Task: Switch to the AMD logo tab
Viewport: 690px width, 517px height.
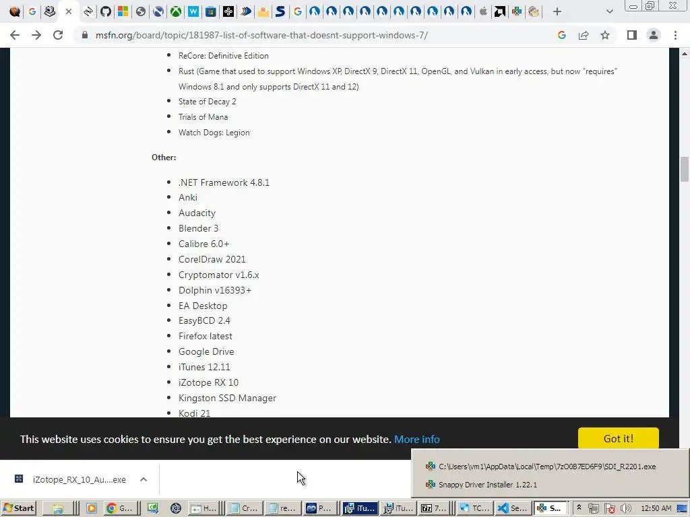Action: tap(500, 11)
